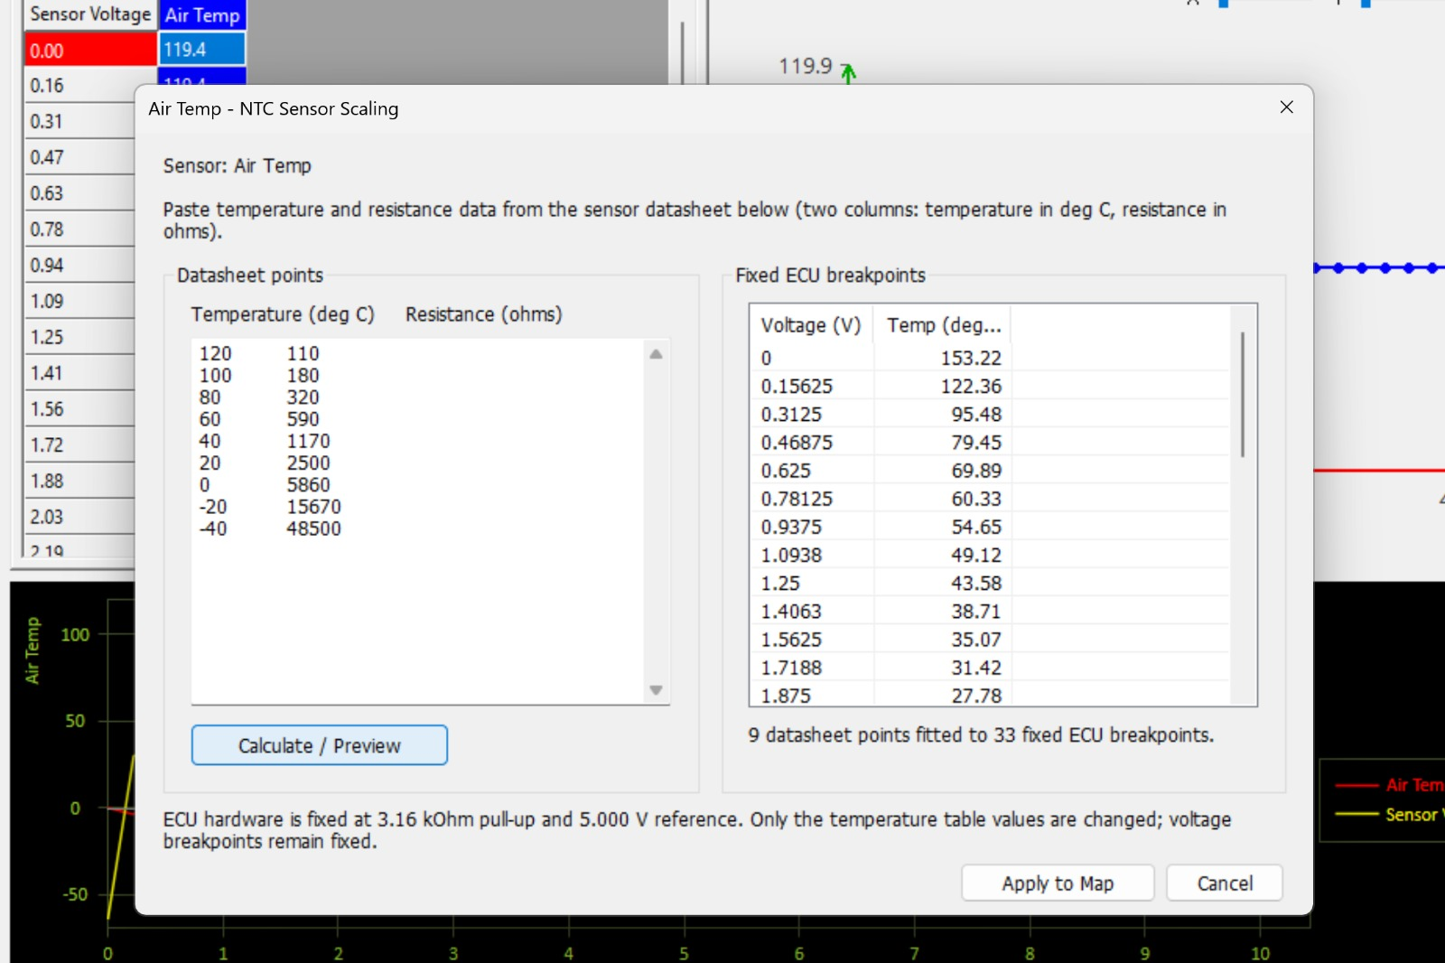This screenshot has width=1445, height=963.
Task: Select breakpoint row with voltage 1.5625
Action: [x=990, y=638]
